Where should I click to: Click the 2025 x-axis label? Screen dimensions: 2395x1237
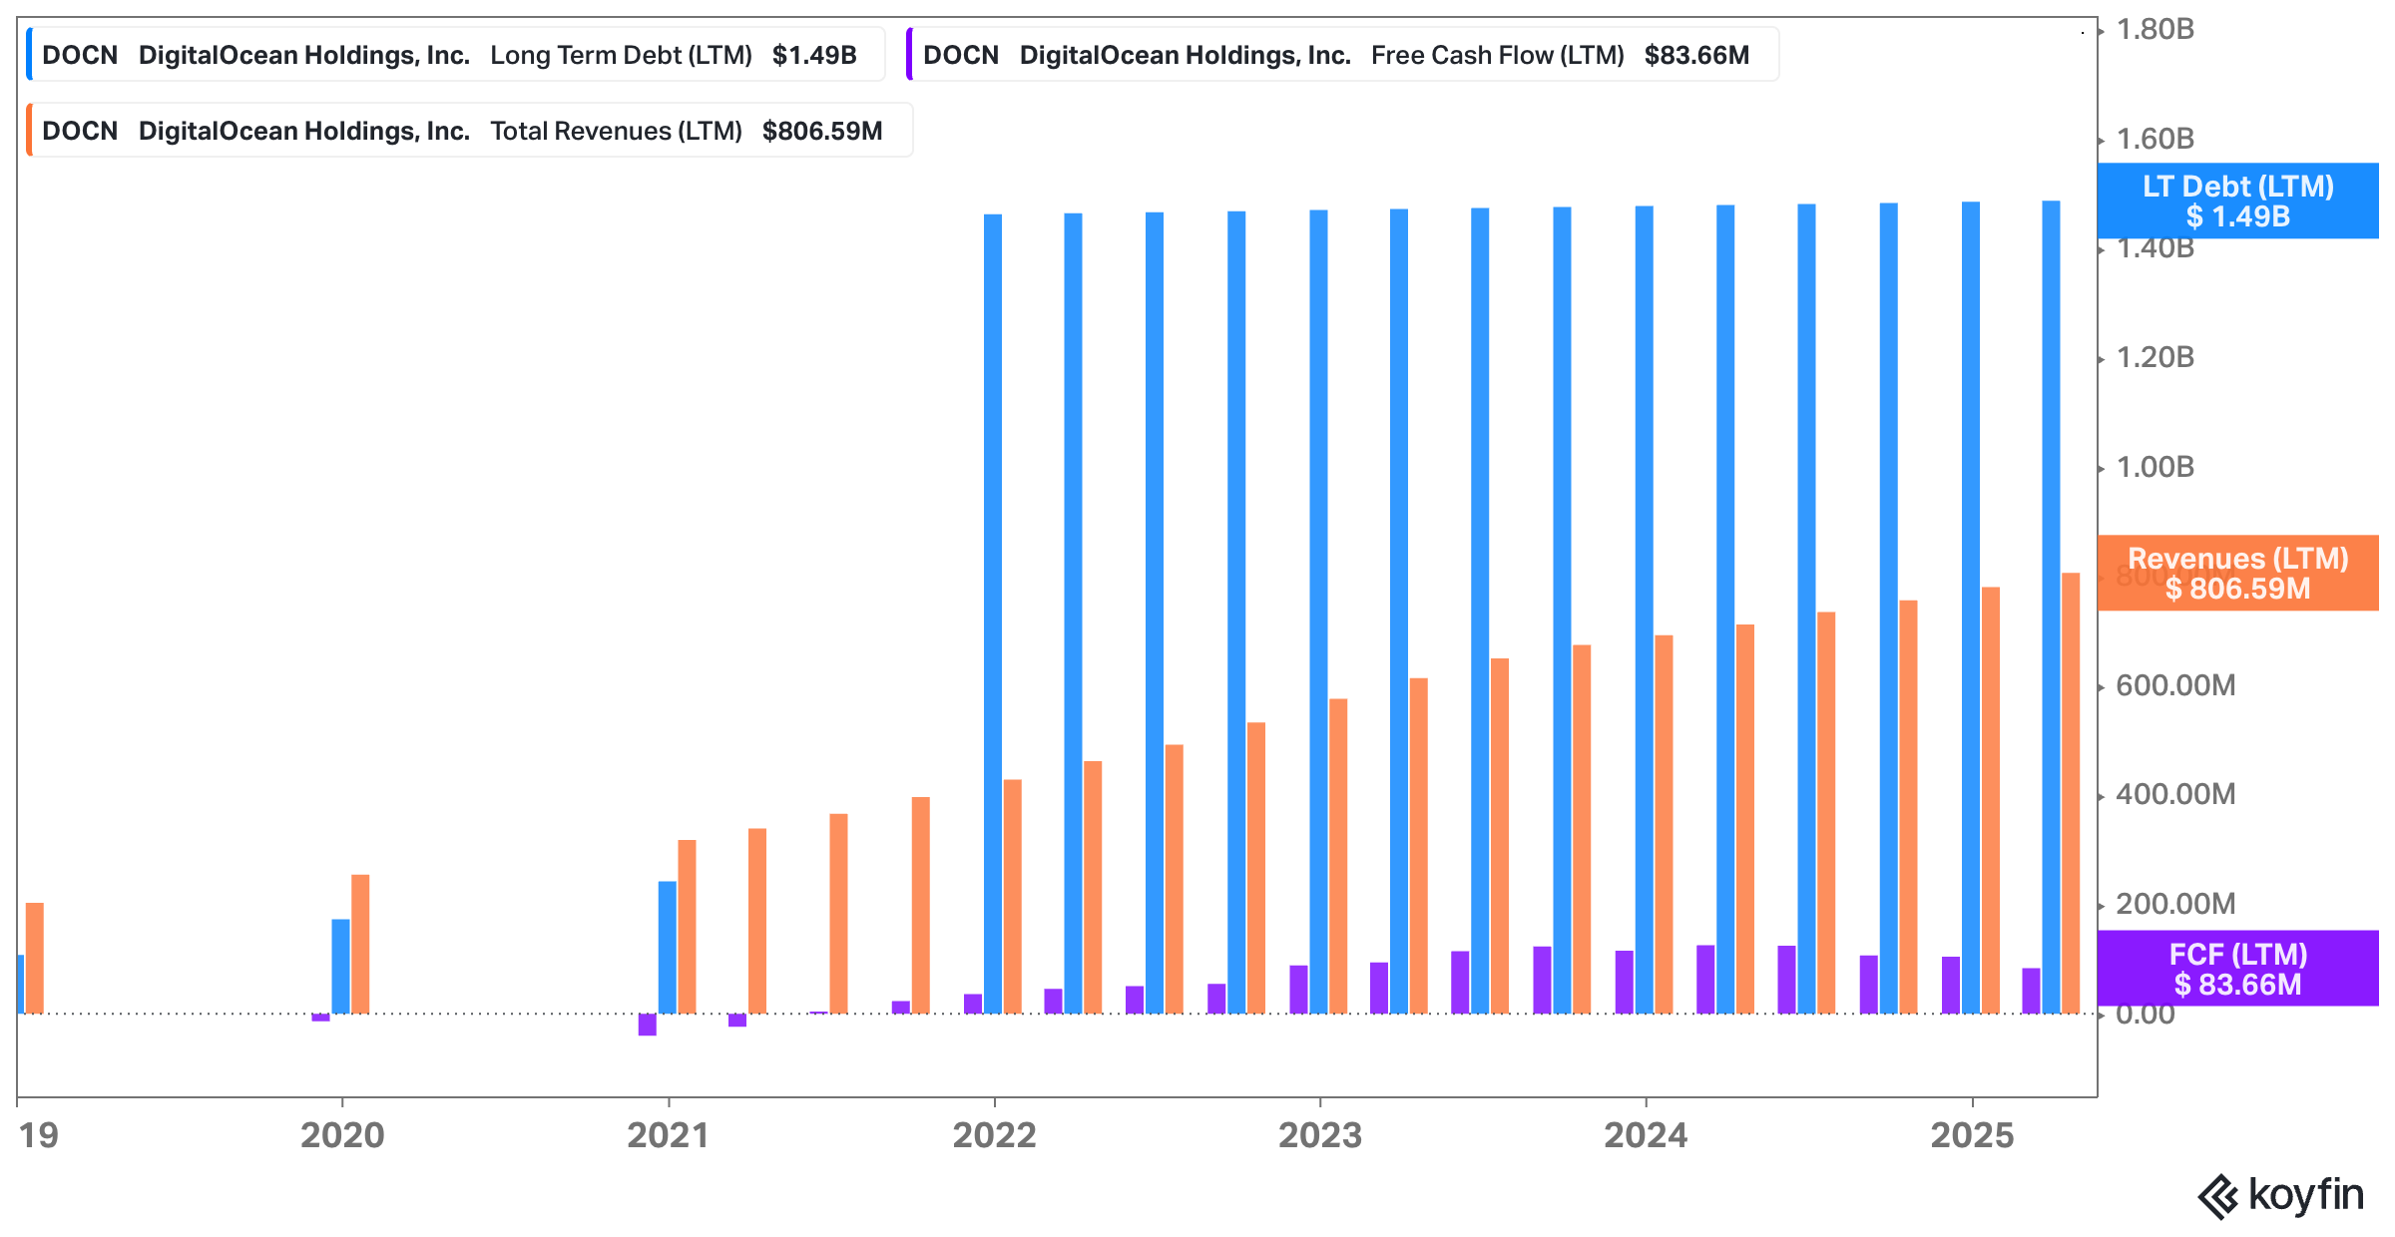pos(1972,1135)
